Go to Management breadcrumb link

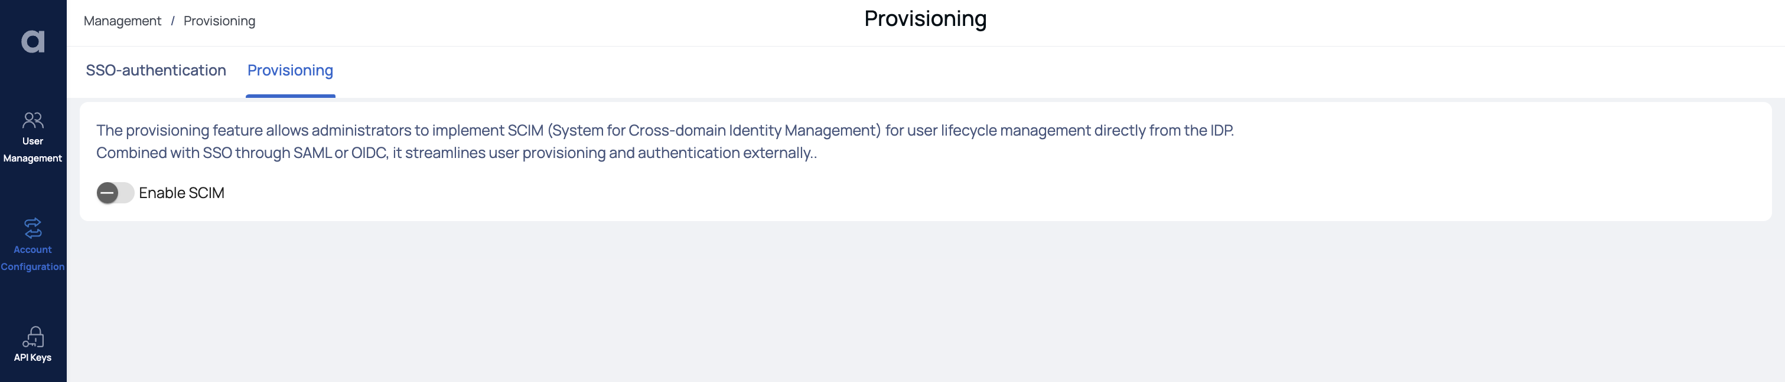click(123, 21)
